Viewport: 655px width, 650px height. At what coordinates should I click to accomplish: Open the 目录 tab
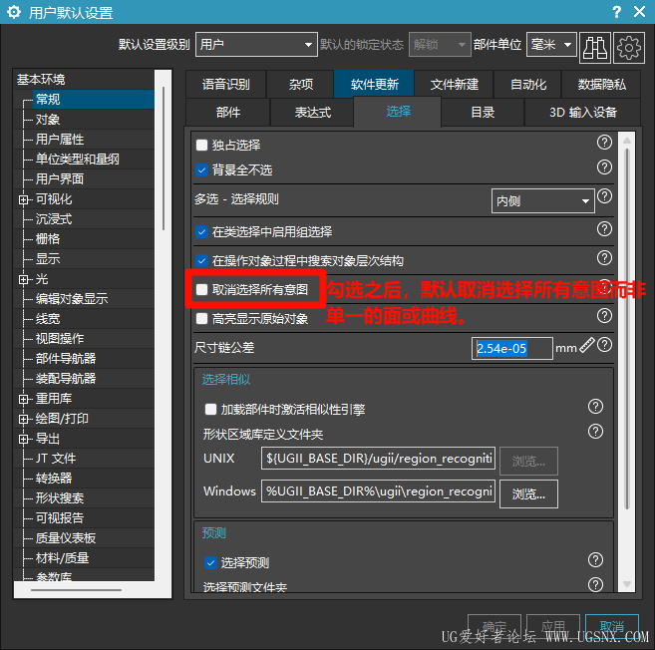(x=483, y=112)
